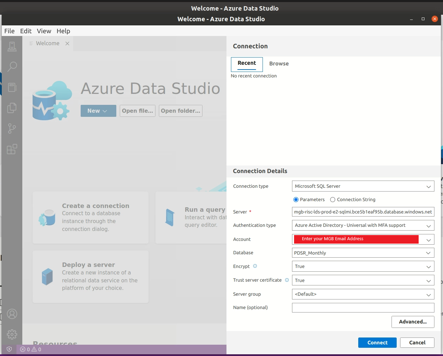Switch to the Browse tab
This screenshot has width=443, height=356.
coord(279,64)
